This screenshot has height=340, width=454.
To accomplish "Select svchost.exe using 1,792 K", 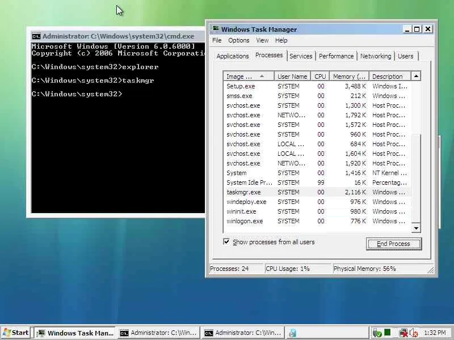I will pos(317,115).
